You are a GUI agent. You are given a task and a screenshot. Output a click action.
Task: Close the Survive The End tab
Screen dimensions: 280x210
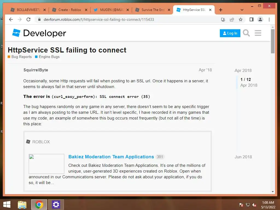pyautogui.click(x=169, y=10)
